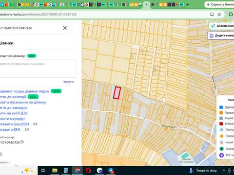Click the purple TOP legend icon

[221, 155]
